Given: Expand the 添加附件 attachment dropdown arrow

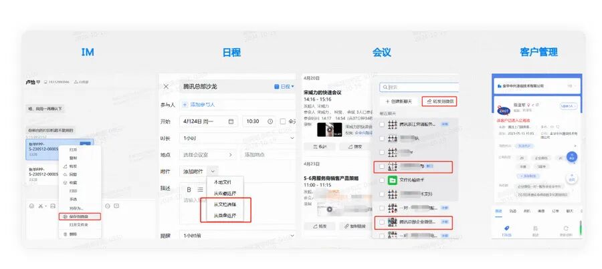Looking at the screenshot, I should [213, 172].
